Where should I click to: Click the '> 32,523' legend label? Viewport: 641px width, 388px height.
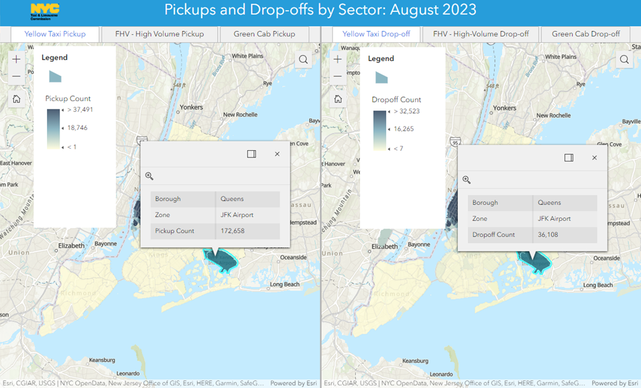click(x=407, y=111)
